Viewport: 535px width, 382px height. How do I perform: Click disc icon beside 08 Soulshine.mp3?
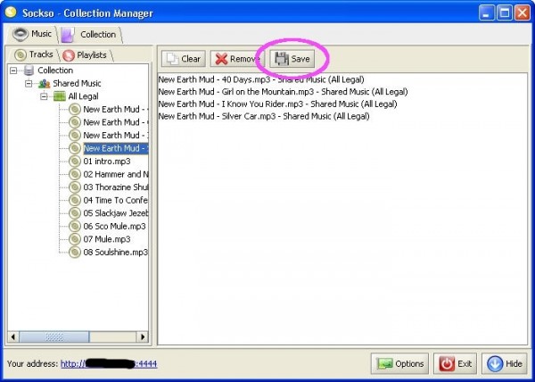click(x=75, y=252)
